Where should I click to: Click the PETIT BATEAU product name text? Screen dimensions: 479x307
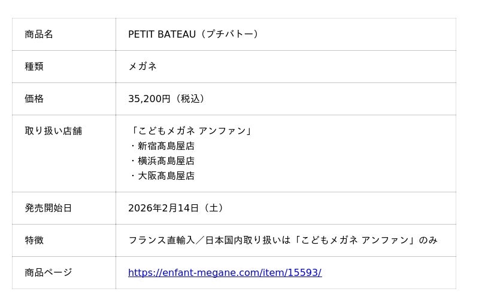(162, 35)
